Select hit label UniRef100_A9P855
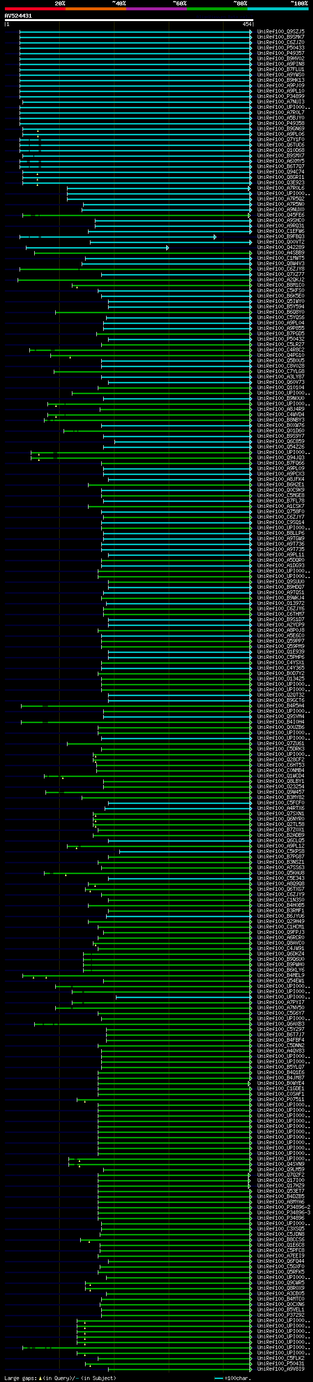The width and height of the screenshot is (313, 1382). (280, 328)
